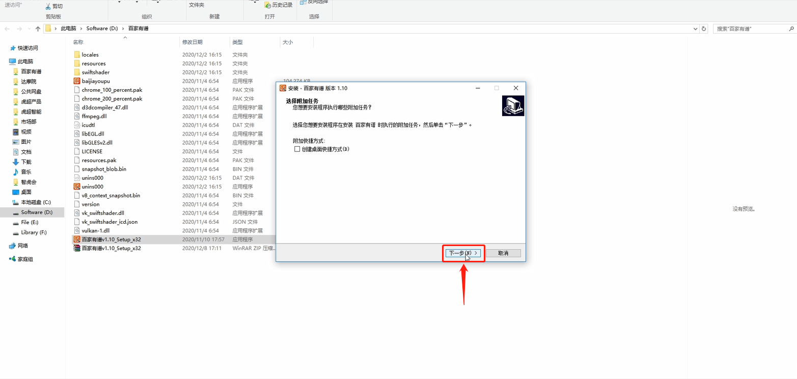Select 图片 in navigation pane
Screen dimensions: 797x379
[26, 142]
